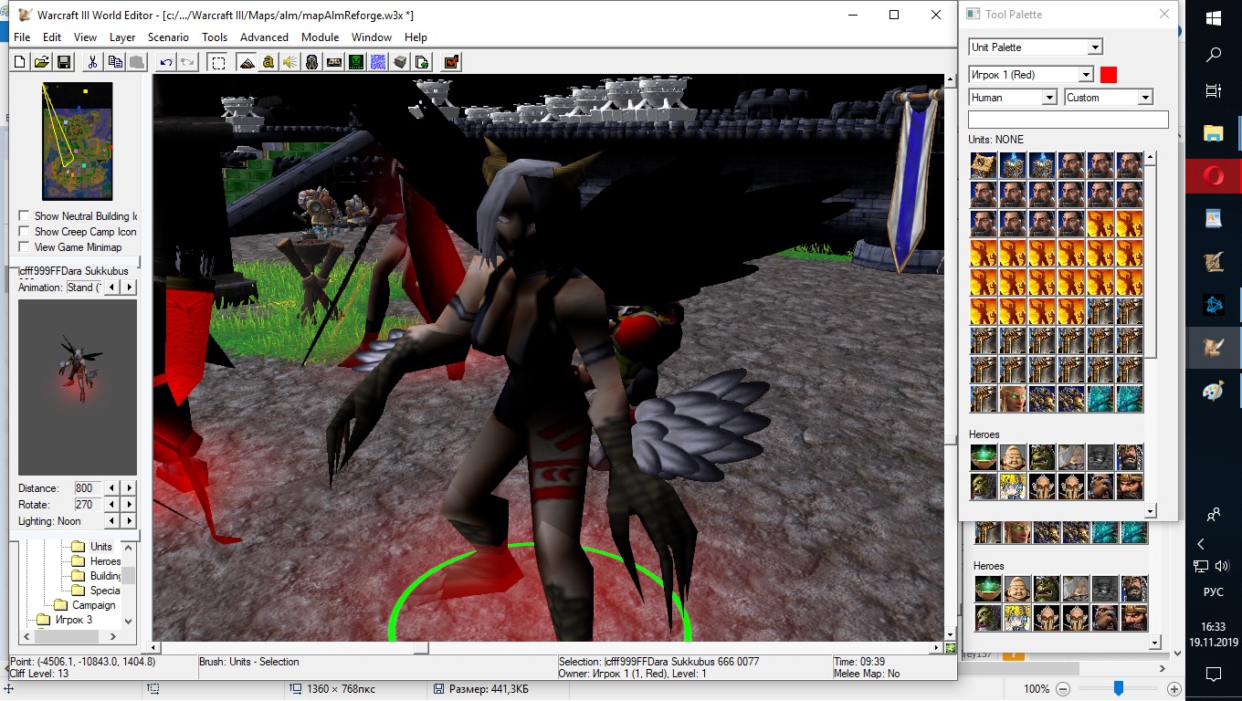Open the Custom units dropdown

[x=1145, y=98]
